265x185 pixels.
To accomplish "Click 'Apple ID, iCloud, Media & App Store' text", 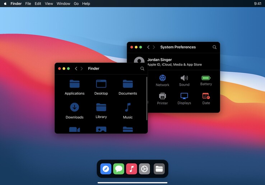I will [x=175, y=65].
